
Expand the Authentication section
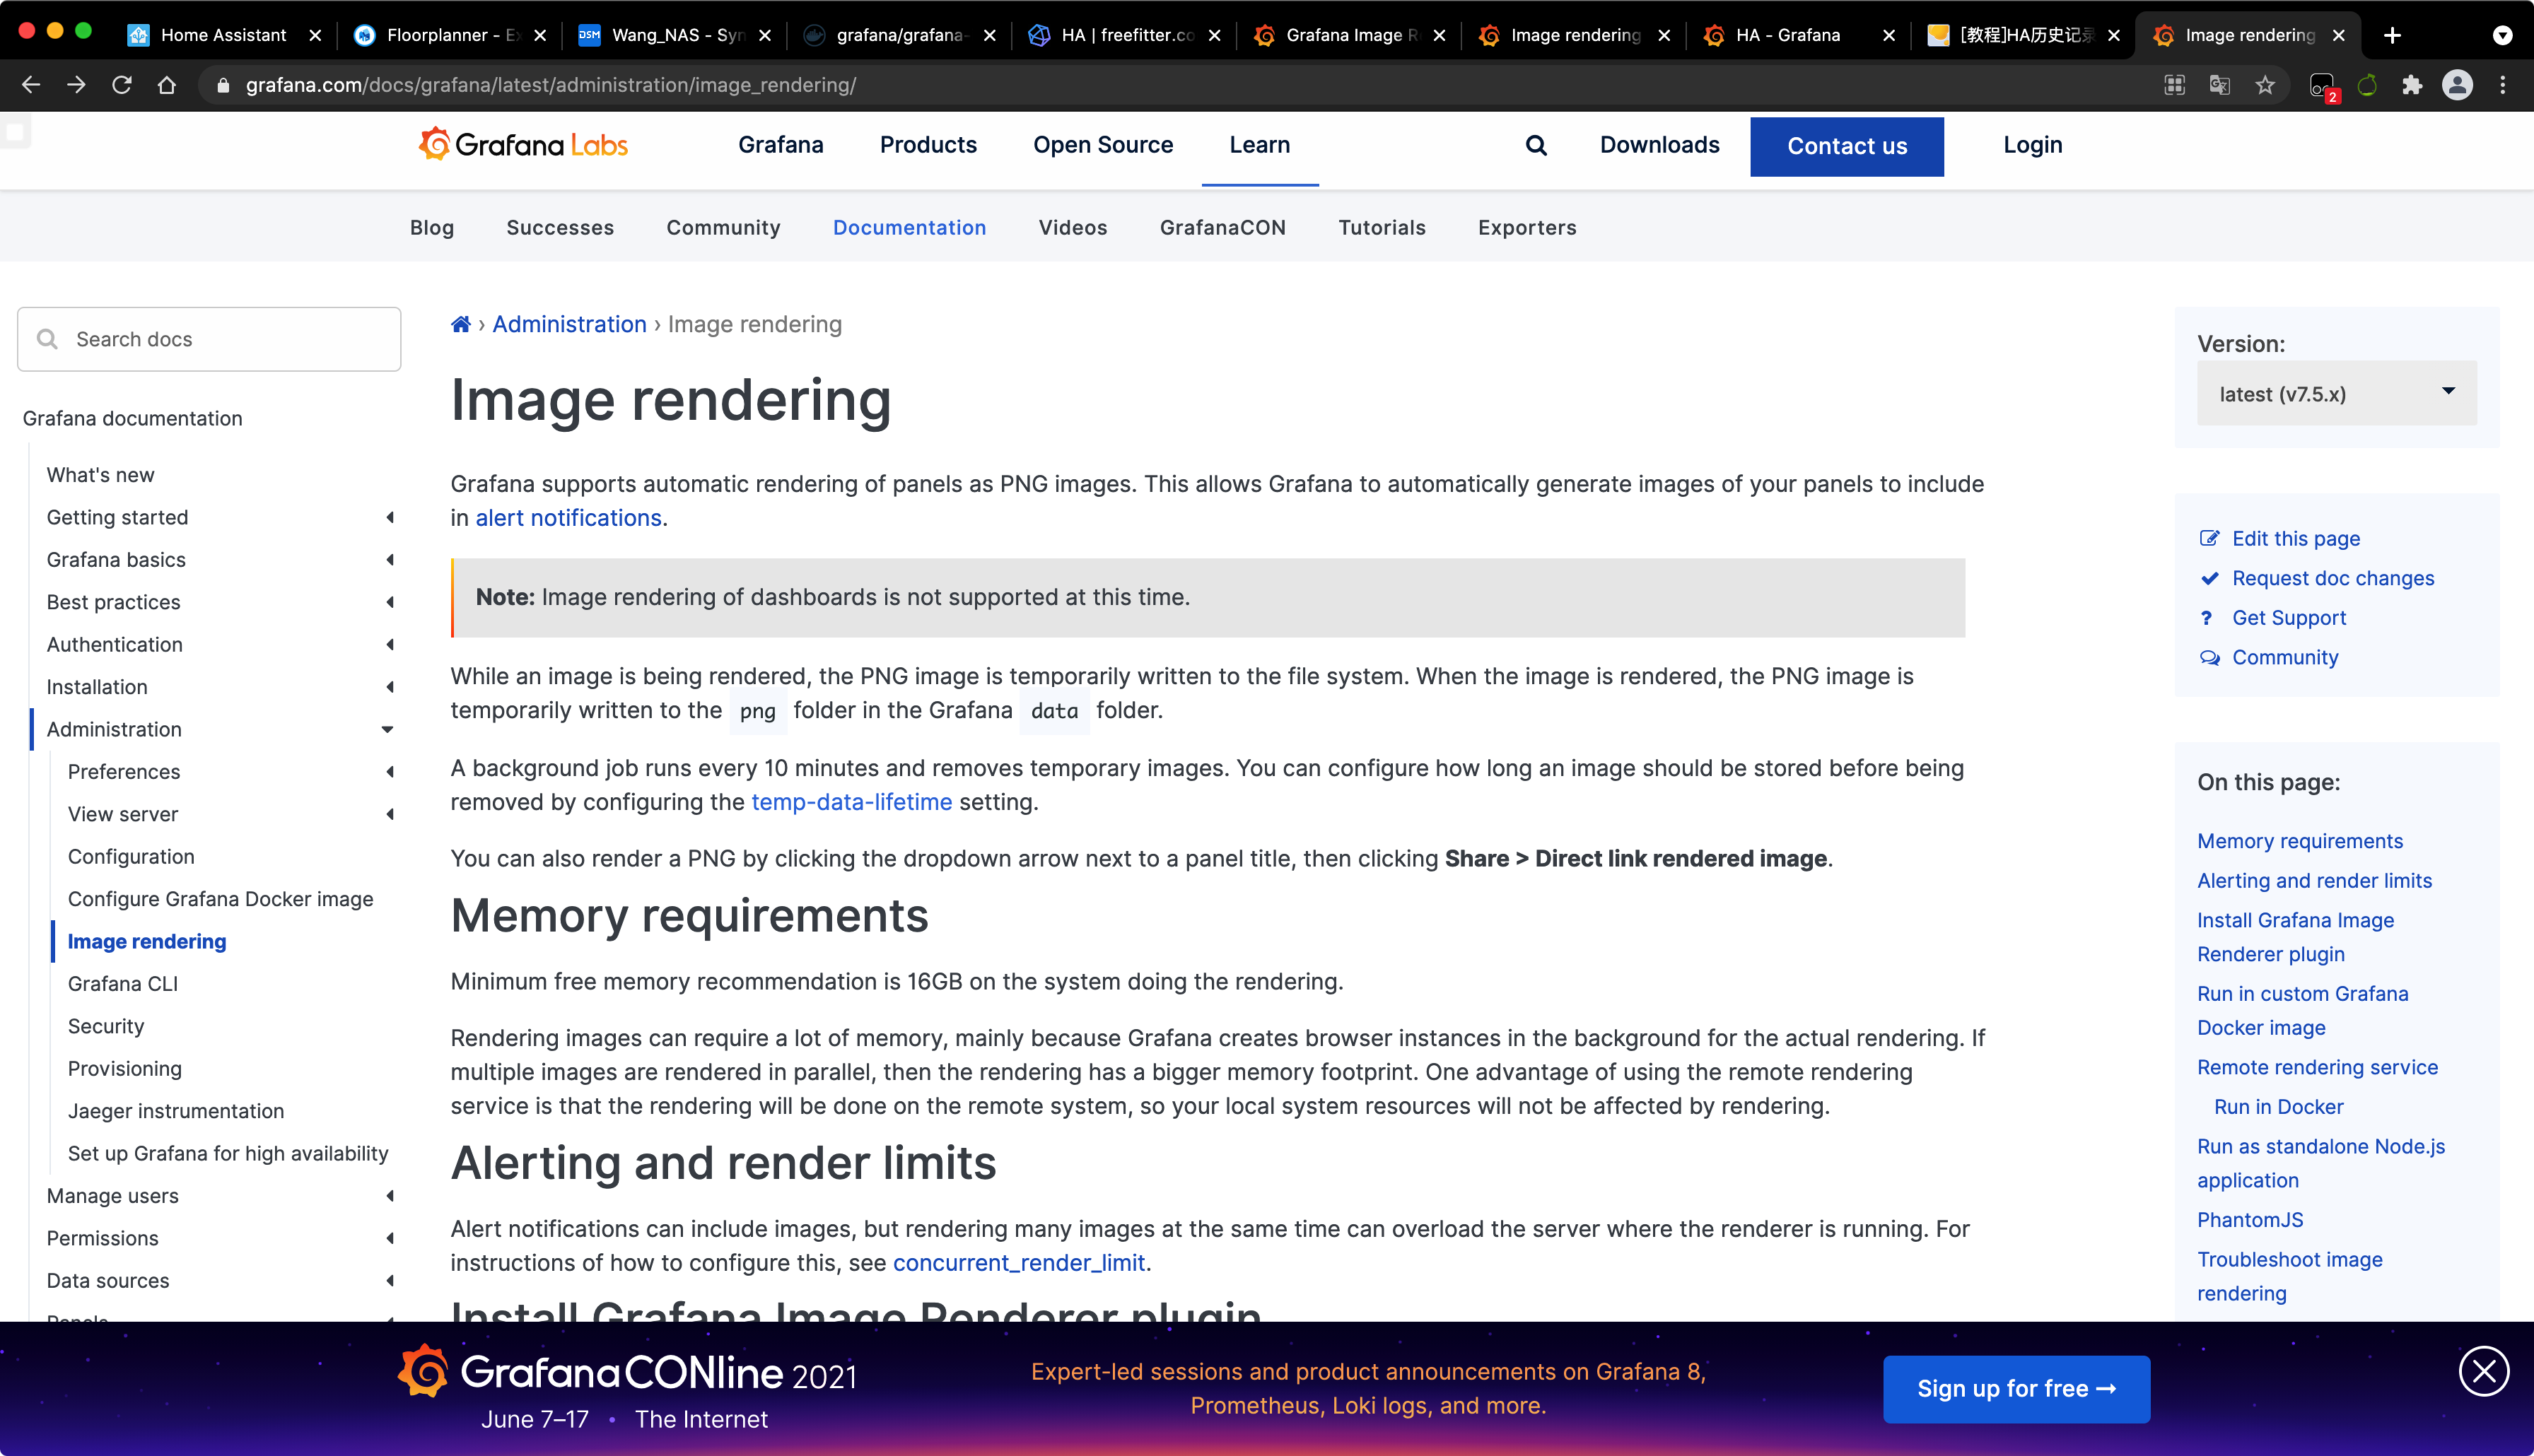click(389, 645)
